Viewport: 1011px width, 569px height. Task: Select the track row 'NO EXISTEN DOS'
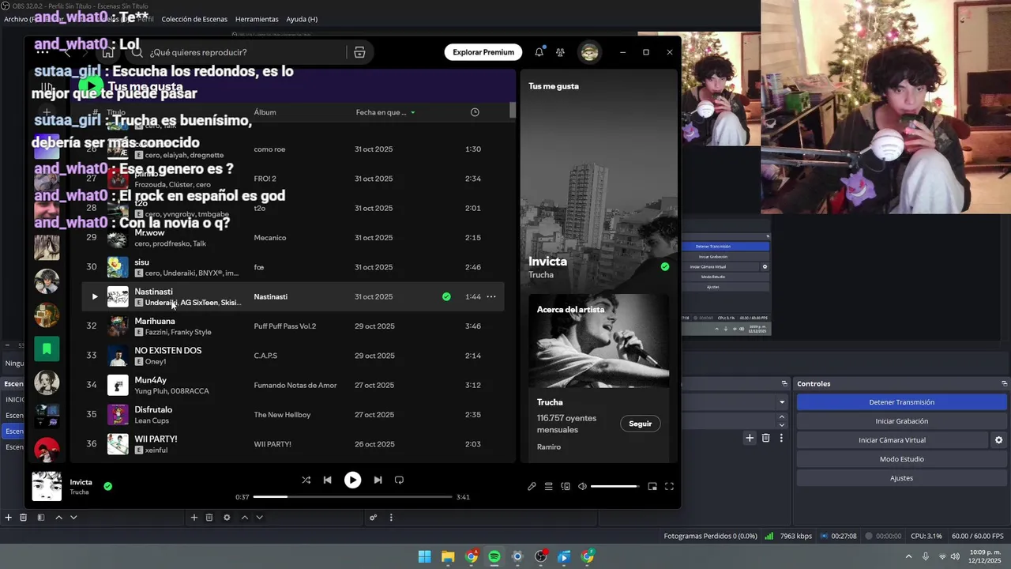293,356
